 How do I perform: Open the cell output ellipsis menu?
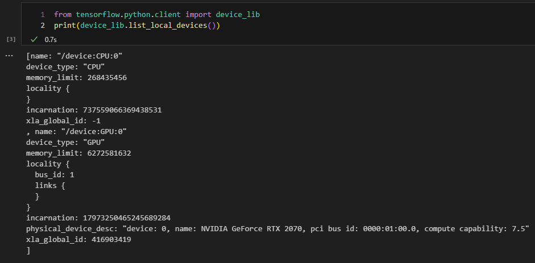pyautogui.click(x=9, y=56)
